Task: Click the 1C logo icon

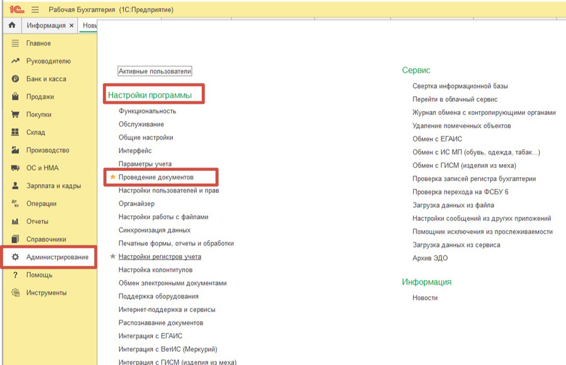Action: [16, 10]
